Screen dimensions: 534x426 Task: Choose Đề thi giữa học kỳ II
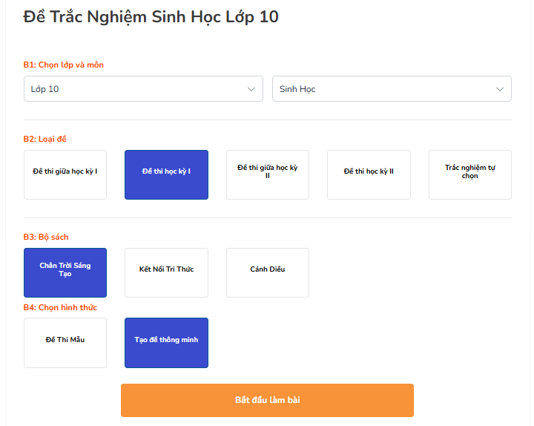tap(268, 175)
